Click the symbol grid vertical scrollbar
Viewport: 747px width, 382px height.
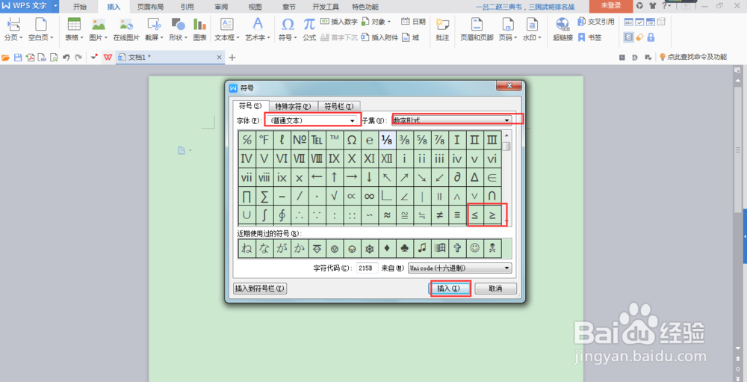click(507, 177)
